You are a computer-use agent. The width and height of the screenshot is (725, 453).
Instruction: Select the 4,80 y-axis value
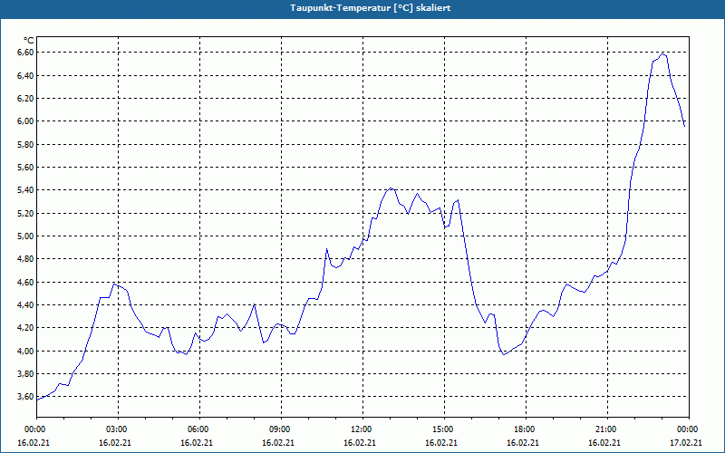click(25, 259)
